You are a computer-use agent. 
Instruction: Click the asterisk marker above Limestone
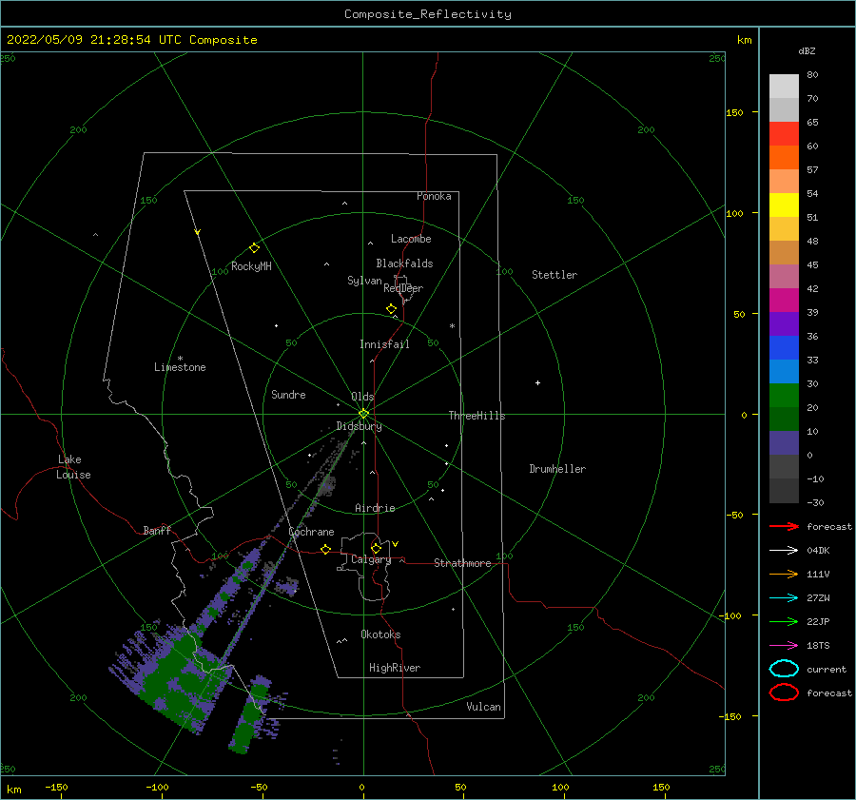[180, 359]
